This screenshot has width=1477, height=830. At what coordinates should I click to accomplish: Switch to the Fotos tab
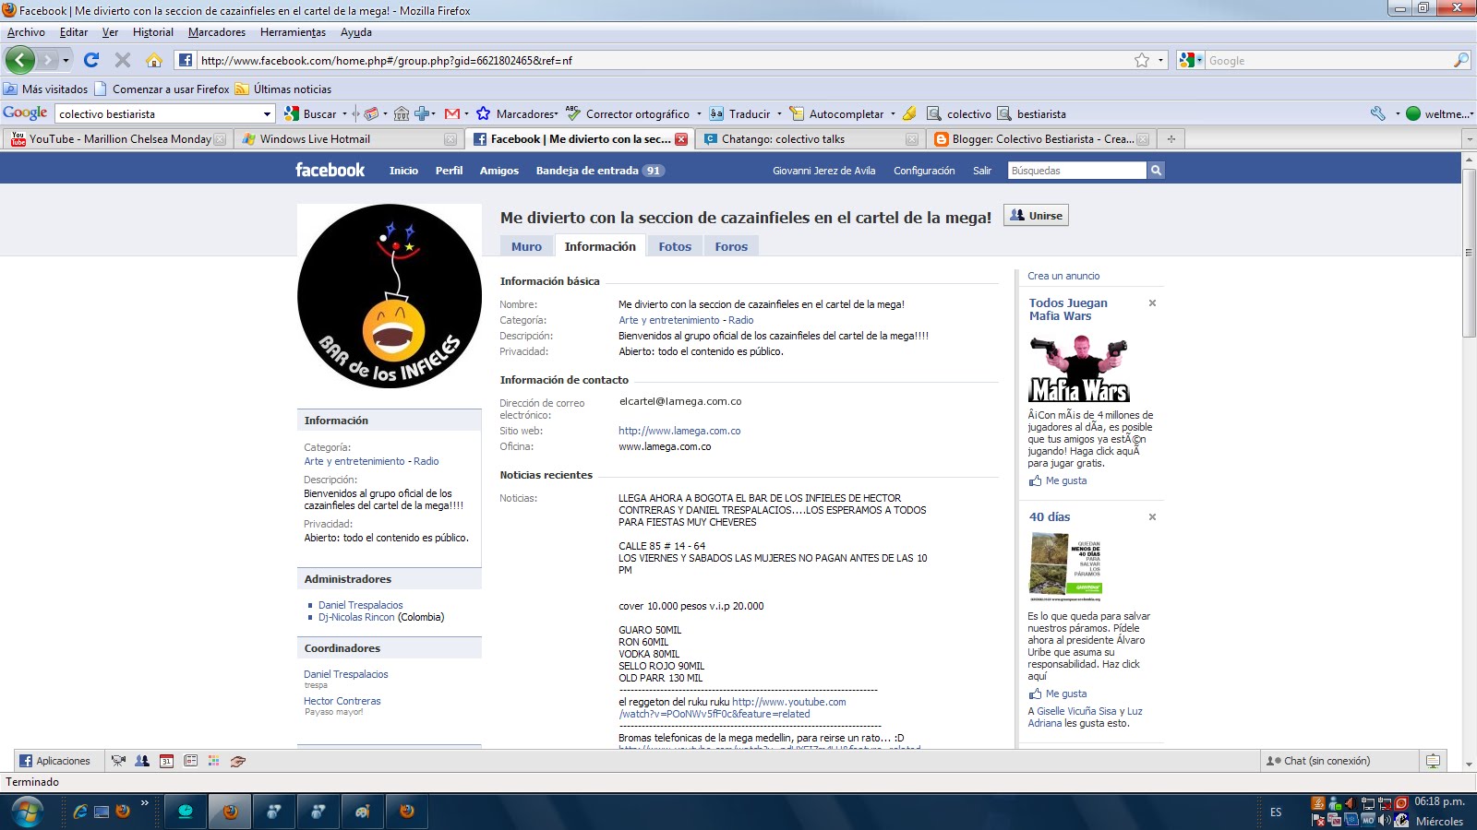coord(675,246)
